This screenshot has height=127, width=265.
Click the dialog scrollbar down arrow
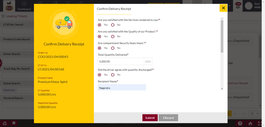pyautogui.click(x=222, y=89)
